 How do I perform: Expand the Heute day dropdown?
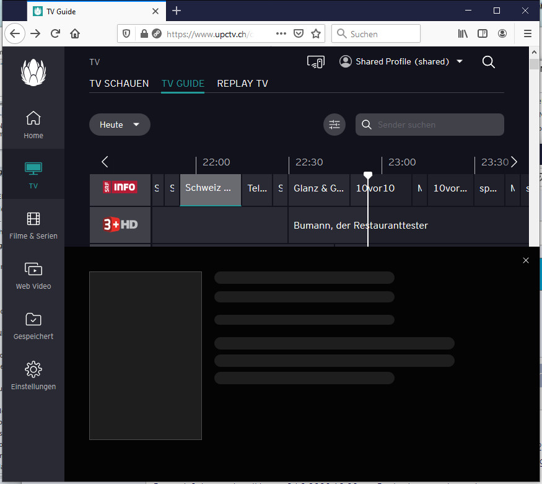[120, 125]
